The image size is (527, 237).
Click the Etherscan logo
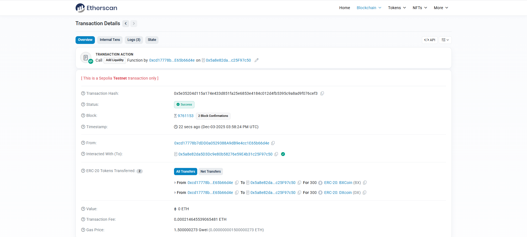point(96,8)
